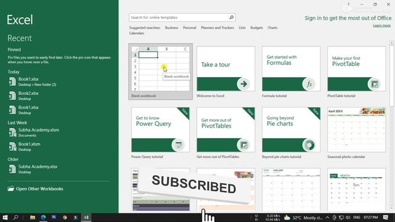Open Book1.xlsx from Desktop New folder (2)

59,81
